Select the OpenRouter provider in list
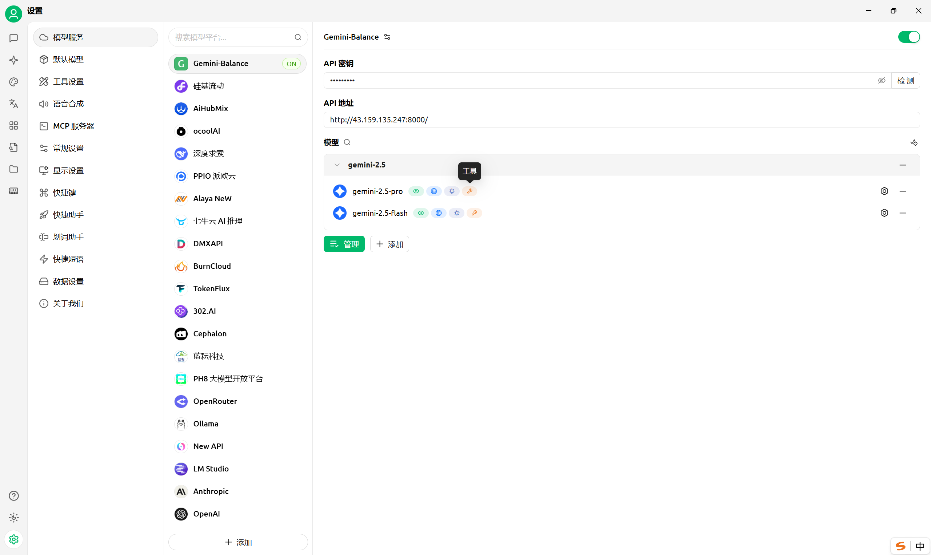Image resolution: width=931 pixels, height=555 pixels. (215, 401)
